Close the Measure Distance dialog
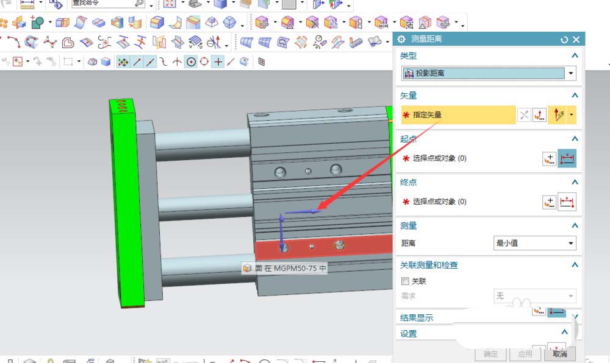Image resolution: width=610 pixels, height=363 pixels. tap(576, 40)
